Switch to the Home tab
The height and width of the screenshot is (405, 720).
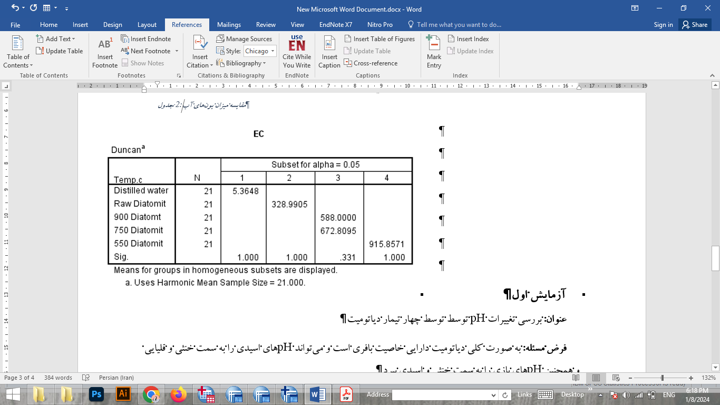(x=48, y=25)
